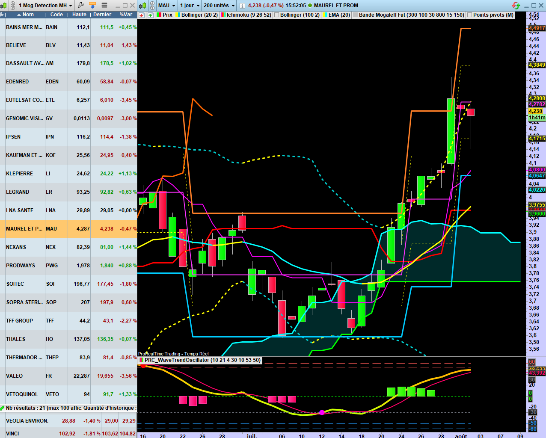The width and height of the screenshot is (546, 438).
Task: Click the candlestick icon in the screener panel
Action: [3, 6]
